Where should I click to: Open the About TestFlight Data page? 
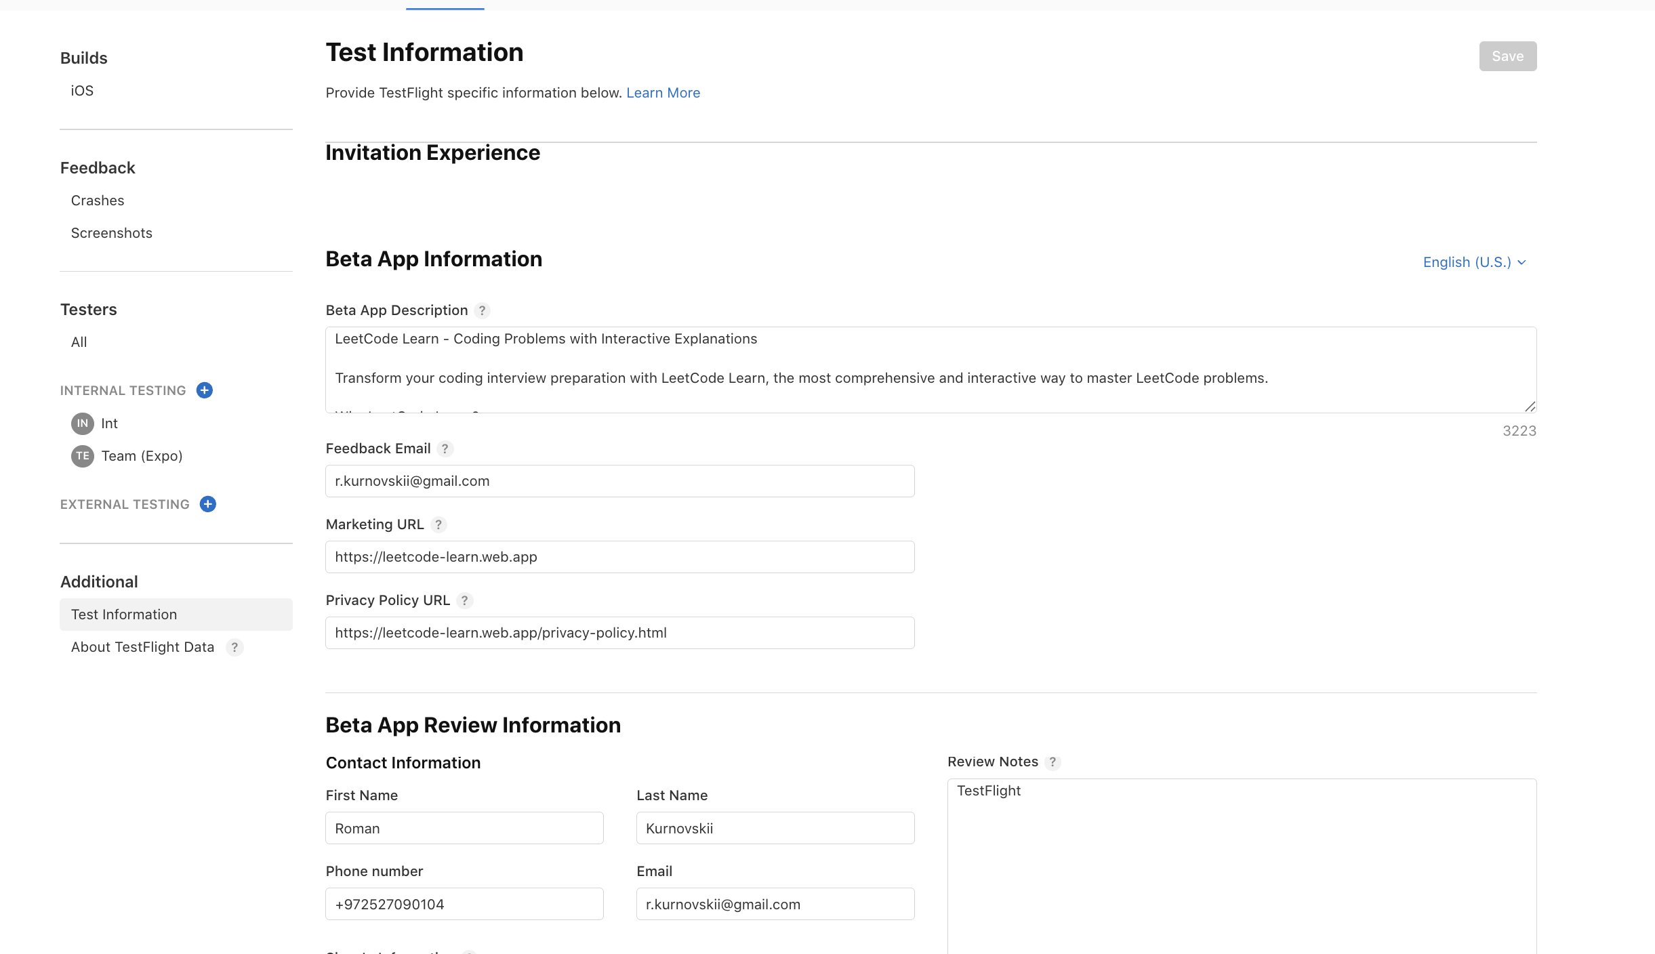(142, 647)
